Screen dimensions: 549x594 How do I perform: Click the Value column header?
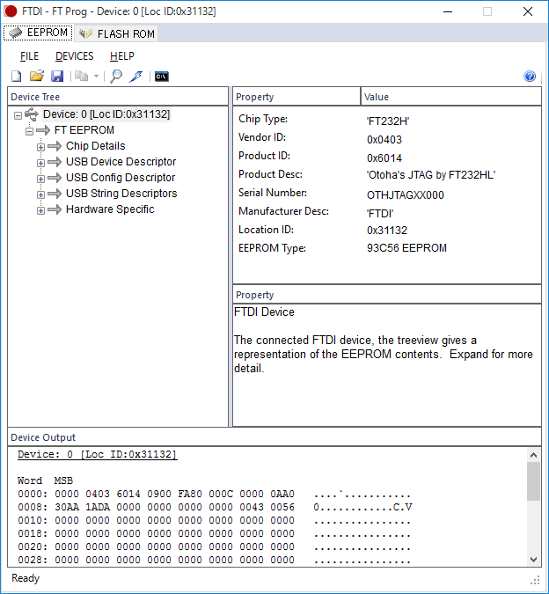point(451,97)
